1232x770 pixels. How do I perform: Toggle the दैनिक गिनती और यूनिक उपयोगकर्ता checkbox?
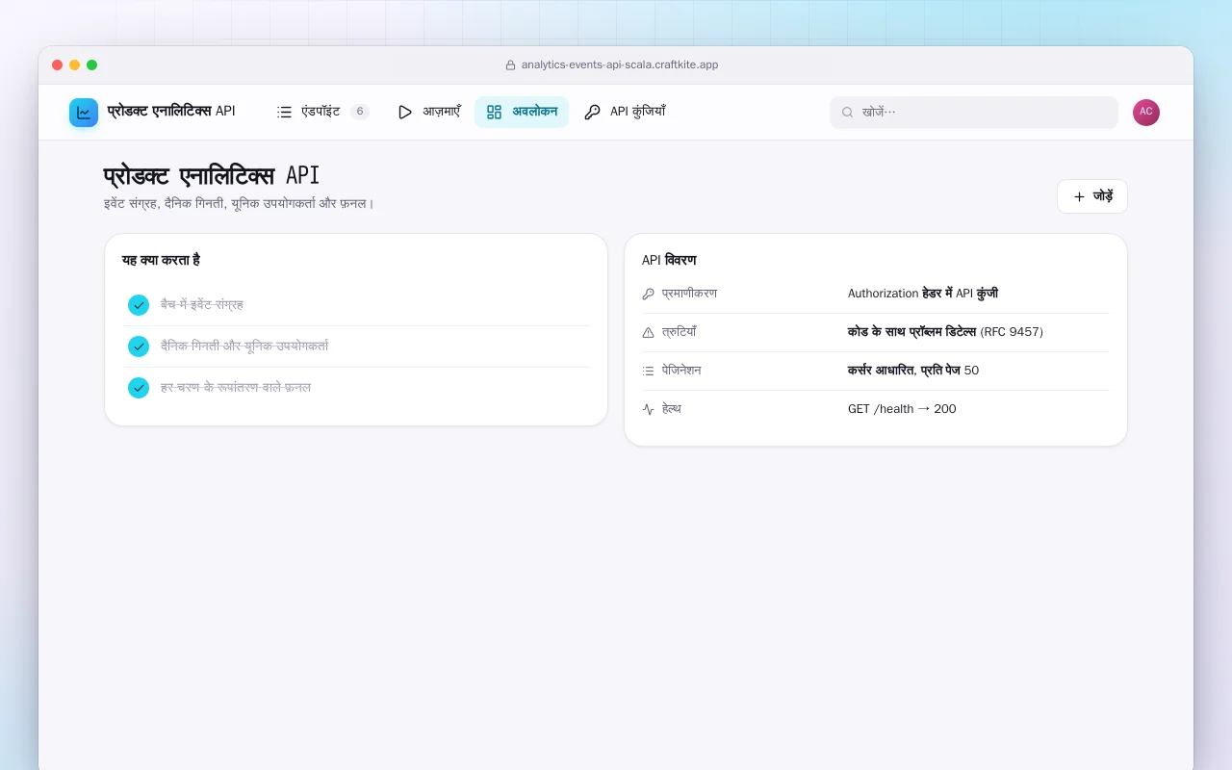139,346
